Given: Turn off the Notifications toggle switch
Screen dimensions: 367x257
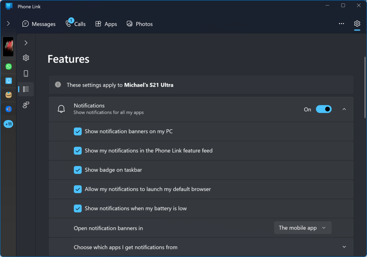Looking at the screenshot, I should pyautogui.click(x=323, y=109).
